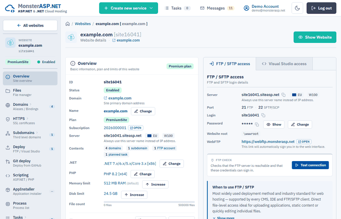Viewport: 341px width, 219px height.
Task: Open the Domains sidebar section
Action: click(30, 107)
